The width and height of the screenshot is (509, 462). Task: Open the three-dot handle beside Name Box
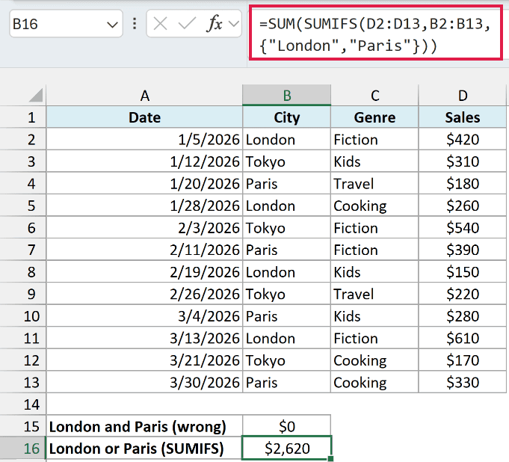135,24
